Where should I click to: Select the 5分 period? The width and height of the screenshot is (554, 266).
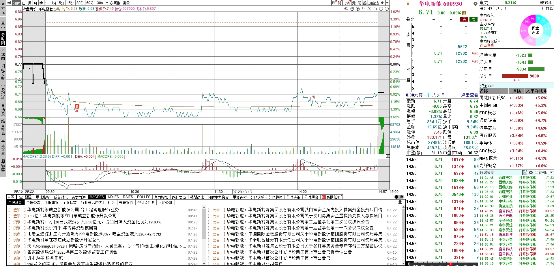coord(61,3)
